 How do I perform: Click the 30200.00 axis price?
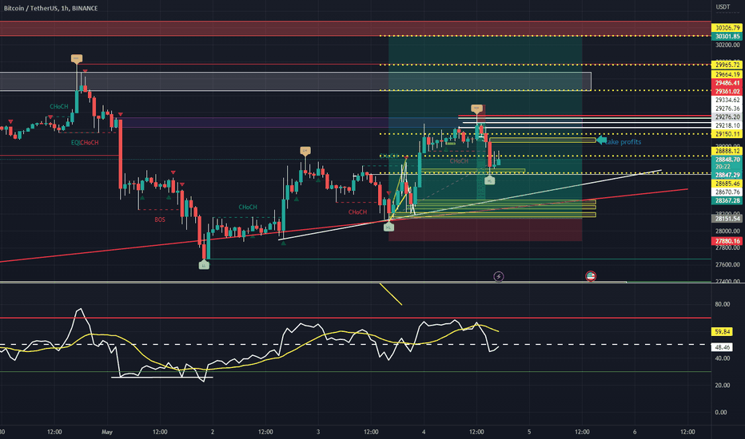click(x=727, y=45)
